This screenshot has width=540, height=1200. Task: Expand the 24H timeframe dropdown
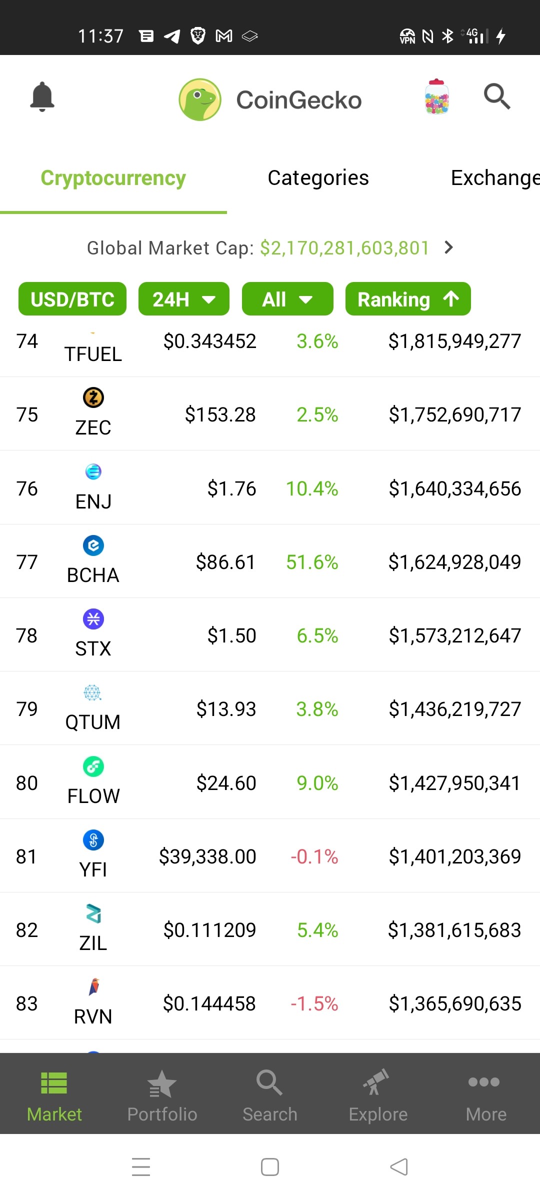point(184,299)
